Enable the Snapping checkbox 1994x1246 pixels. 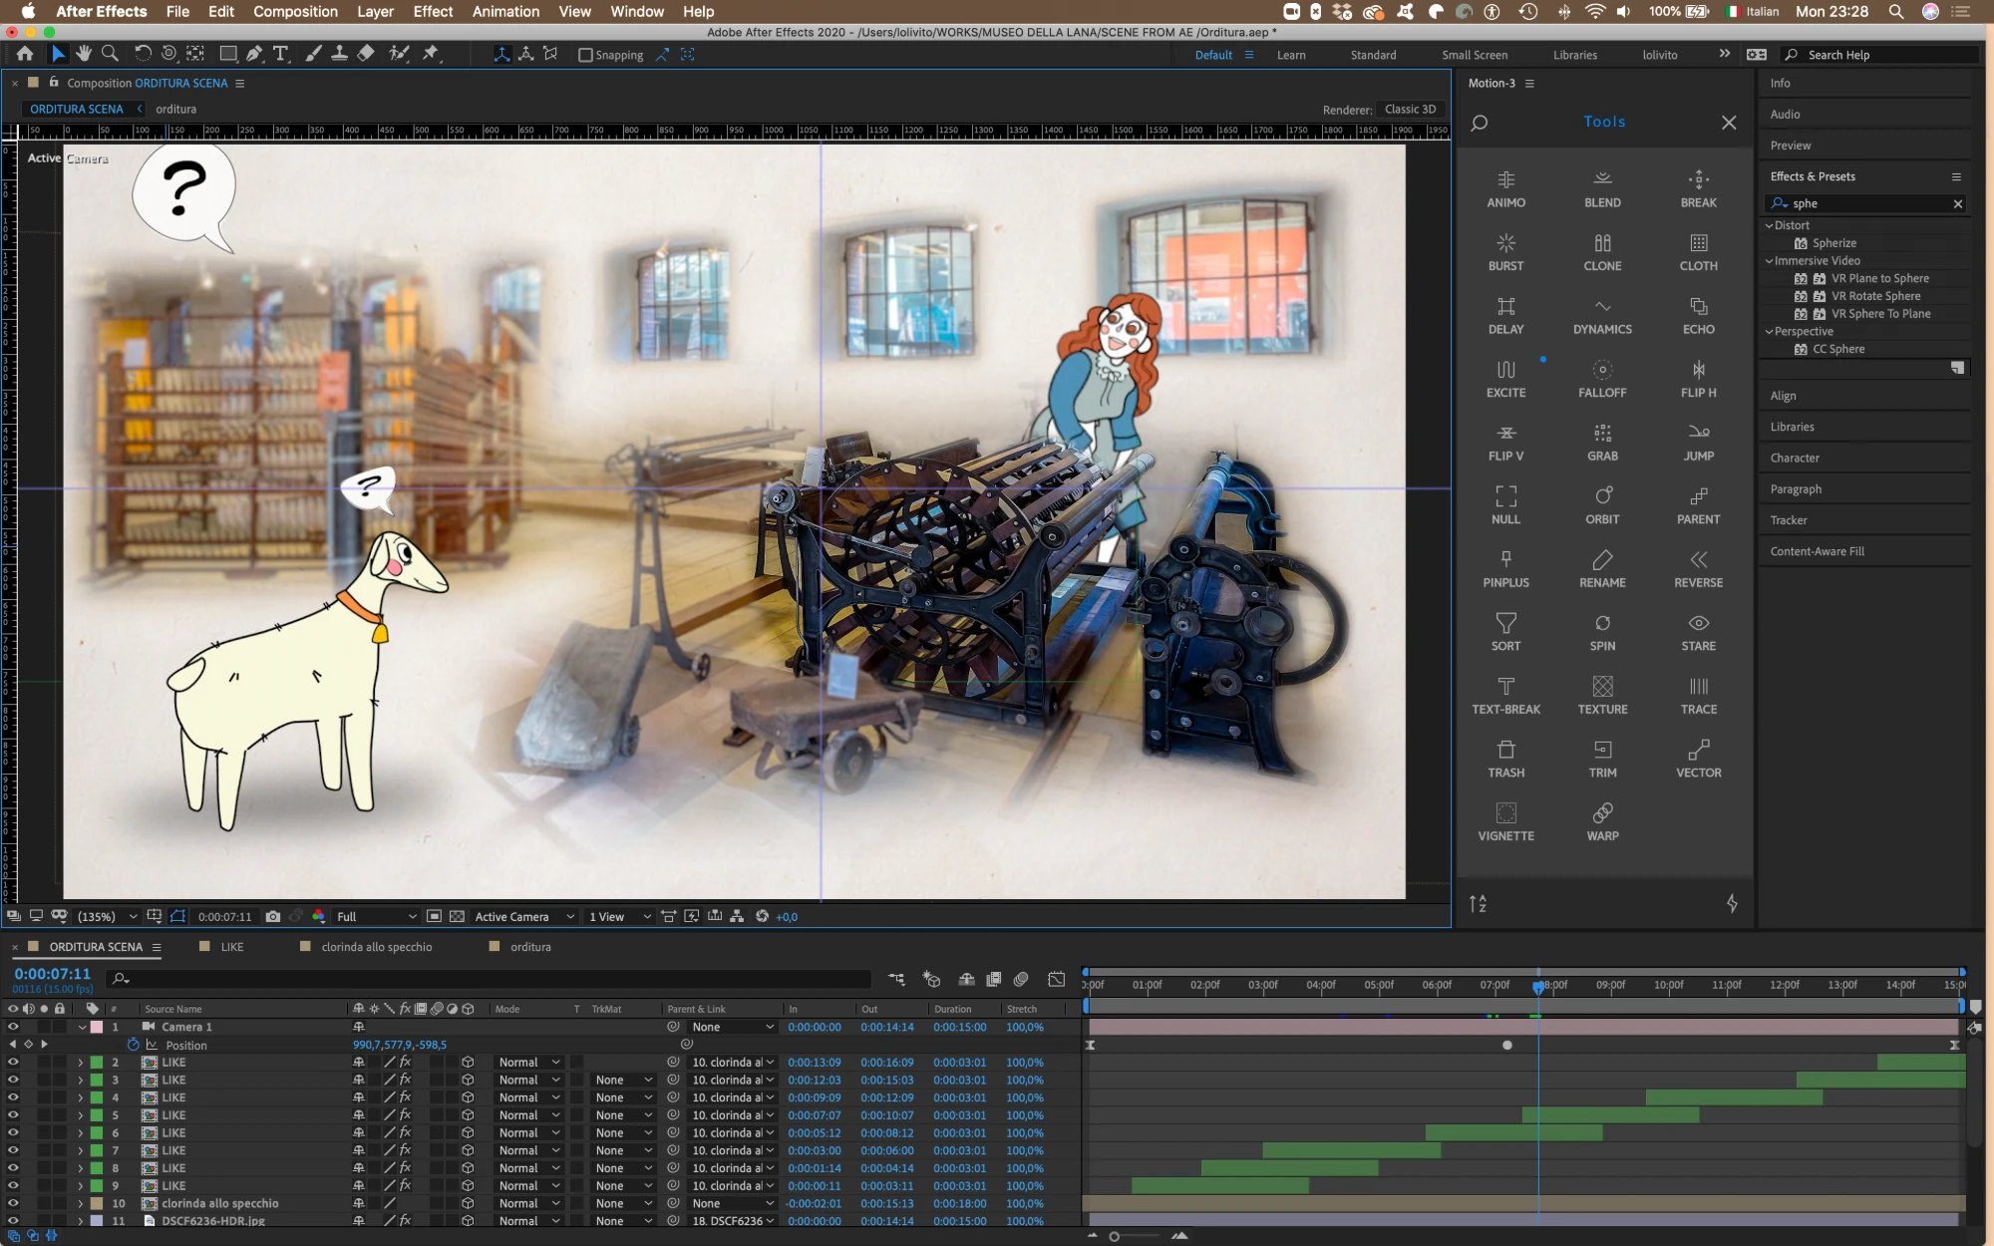click(585, 55)
